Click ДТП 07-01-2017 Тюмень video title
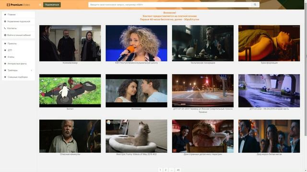This screenshot has height=172, width=307. pos(203,110)
